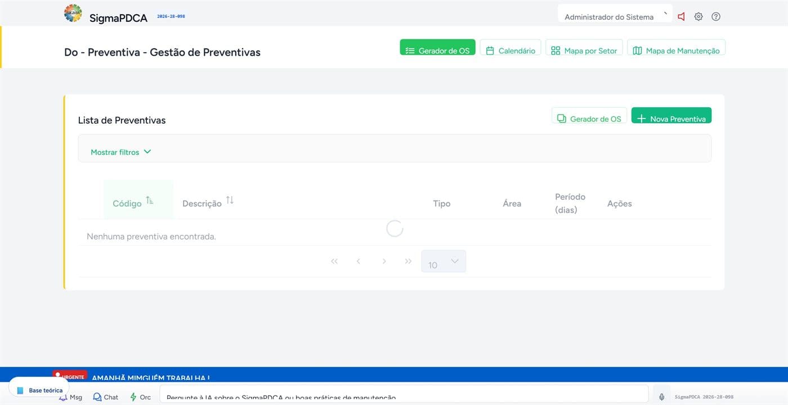Sort by Descrição column arrows icon
The image size is (788, 405).
(230, 201)
